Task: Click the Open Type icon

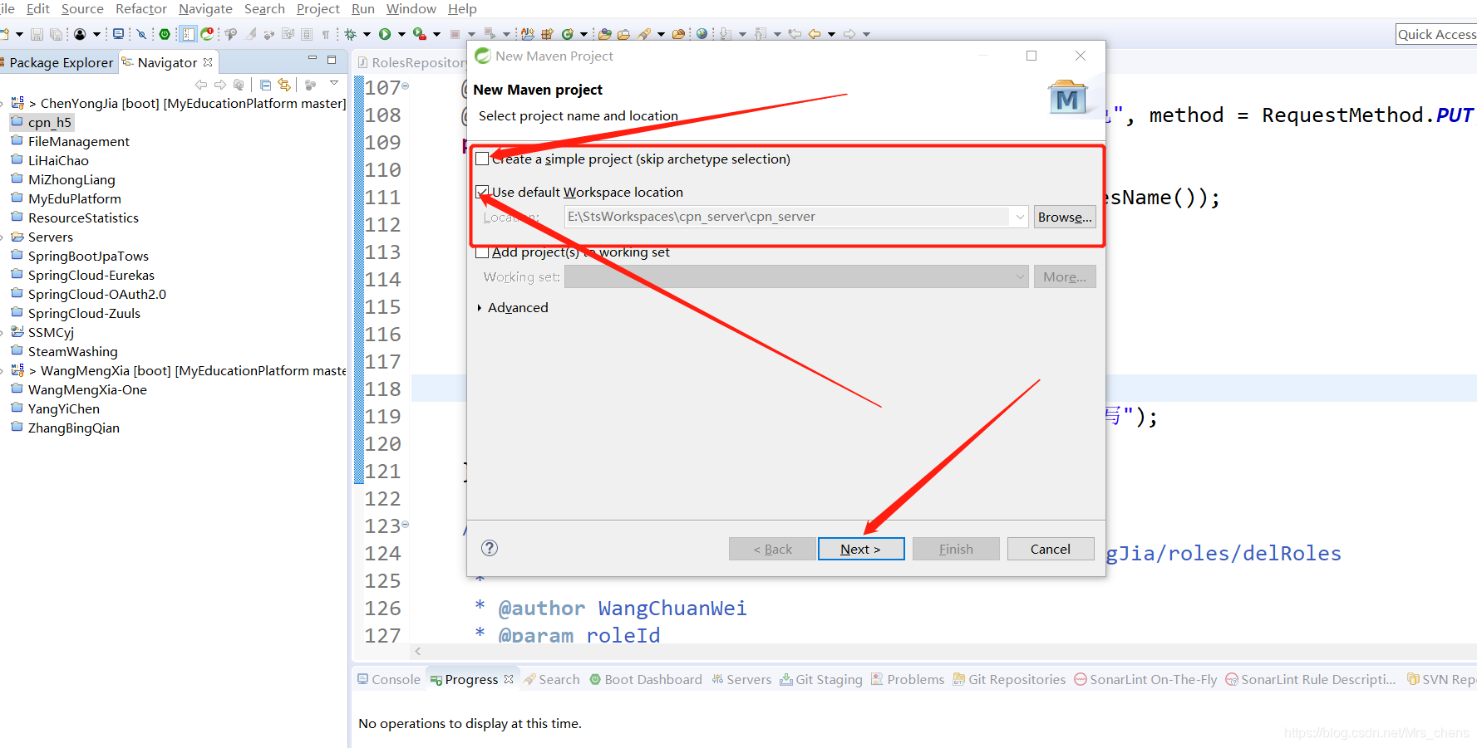Action: [605, 34]
